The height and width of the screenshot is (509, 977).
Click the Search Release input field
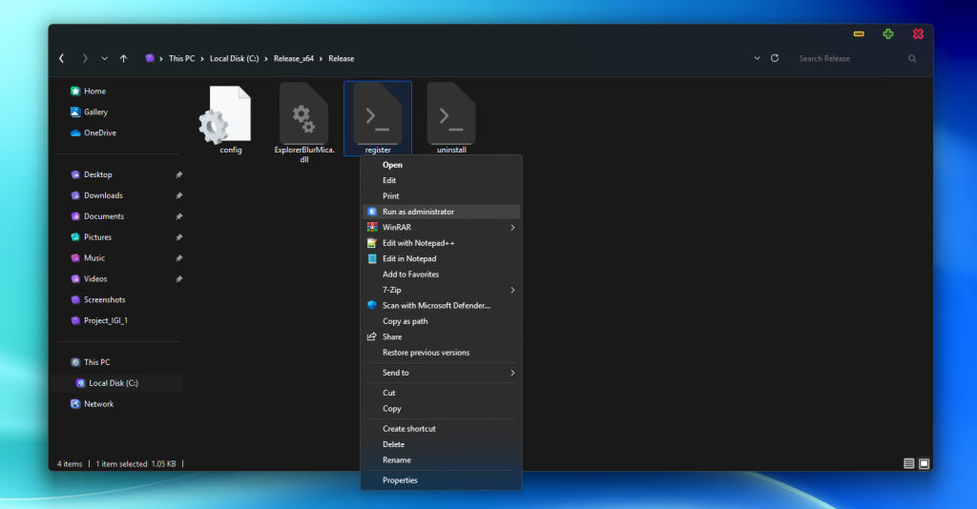(x=849, y=58)
